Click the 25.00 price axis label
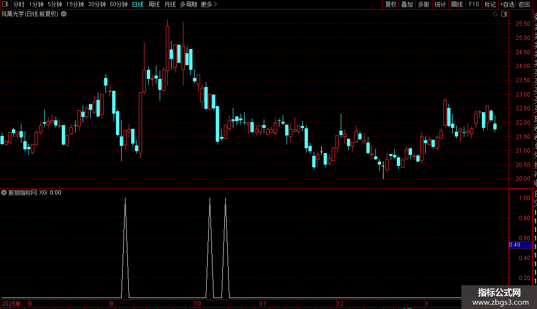 coord(523,38)
